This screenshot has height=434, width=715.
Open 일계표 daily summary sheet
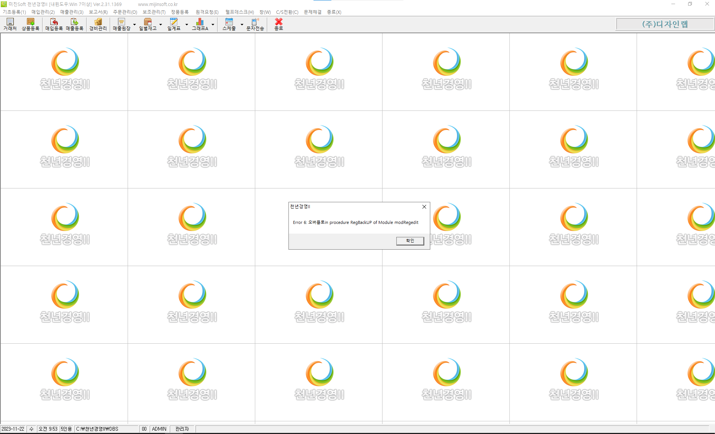[174, 24]
